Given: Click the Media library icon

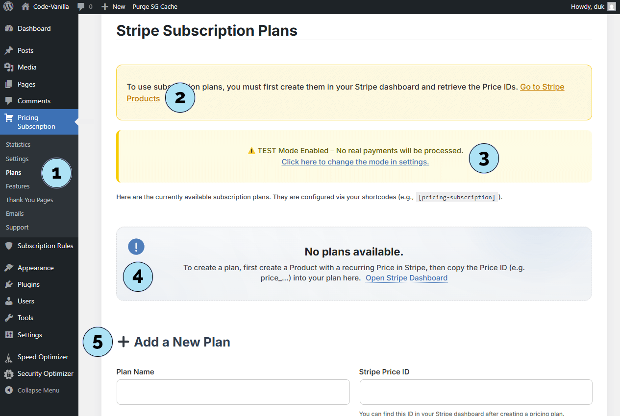Looking at the screenshot, I should 9,67.
